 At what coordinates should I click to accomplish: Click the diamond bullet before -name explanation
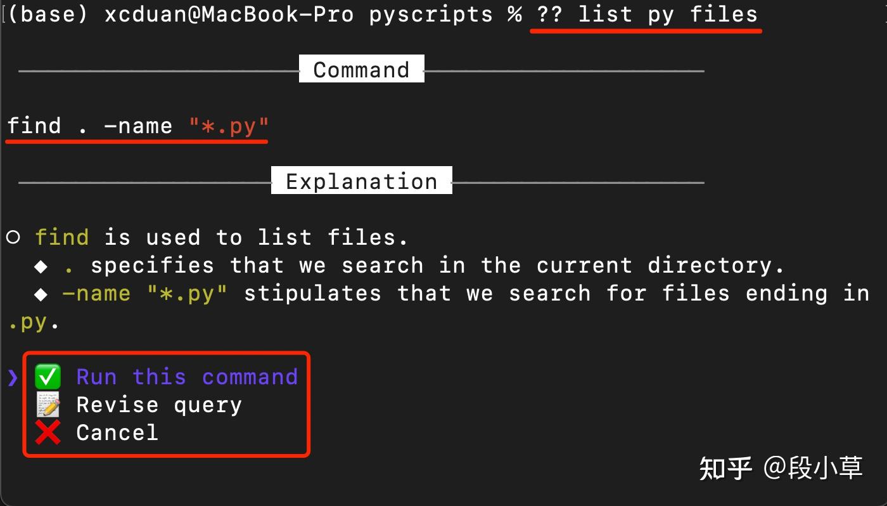(x=41, y=293)
